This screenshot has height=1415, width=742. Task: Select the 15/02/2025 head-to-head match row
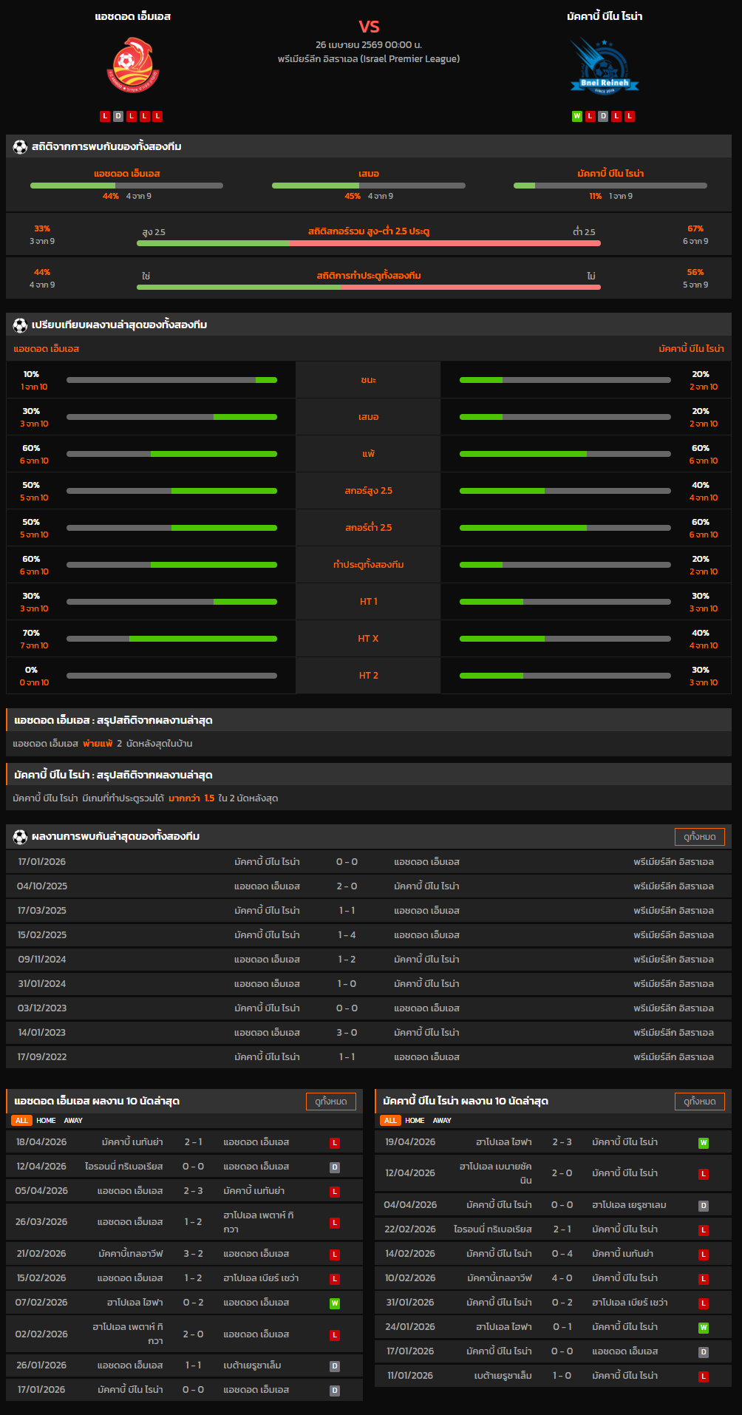[368, 935]
